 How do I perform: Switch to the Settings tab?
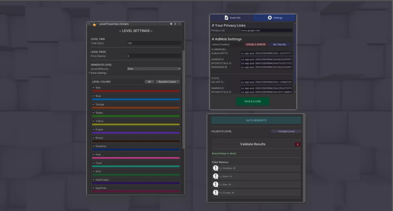coord(274,18)
